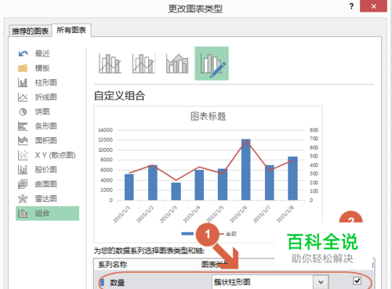Viewport: 392px width, 289px height.
Task: Select the custom combination chart icon
Action: pyautogui.click(x=212, y=63)
